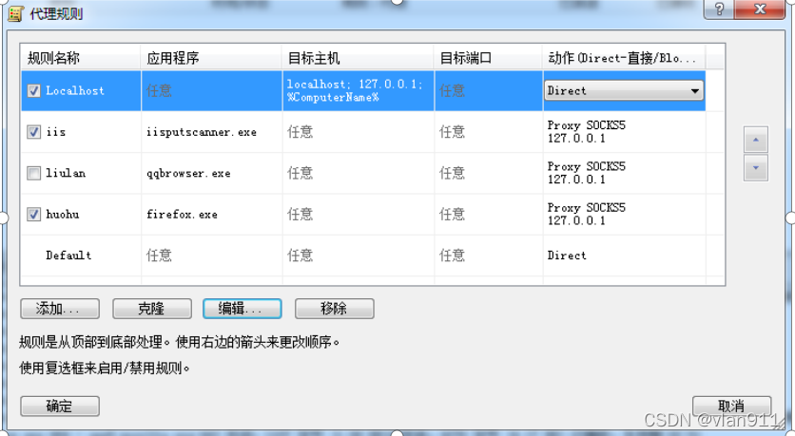
Task: Select the Localhost rule name
Action: (x=75, y=90)
